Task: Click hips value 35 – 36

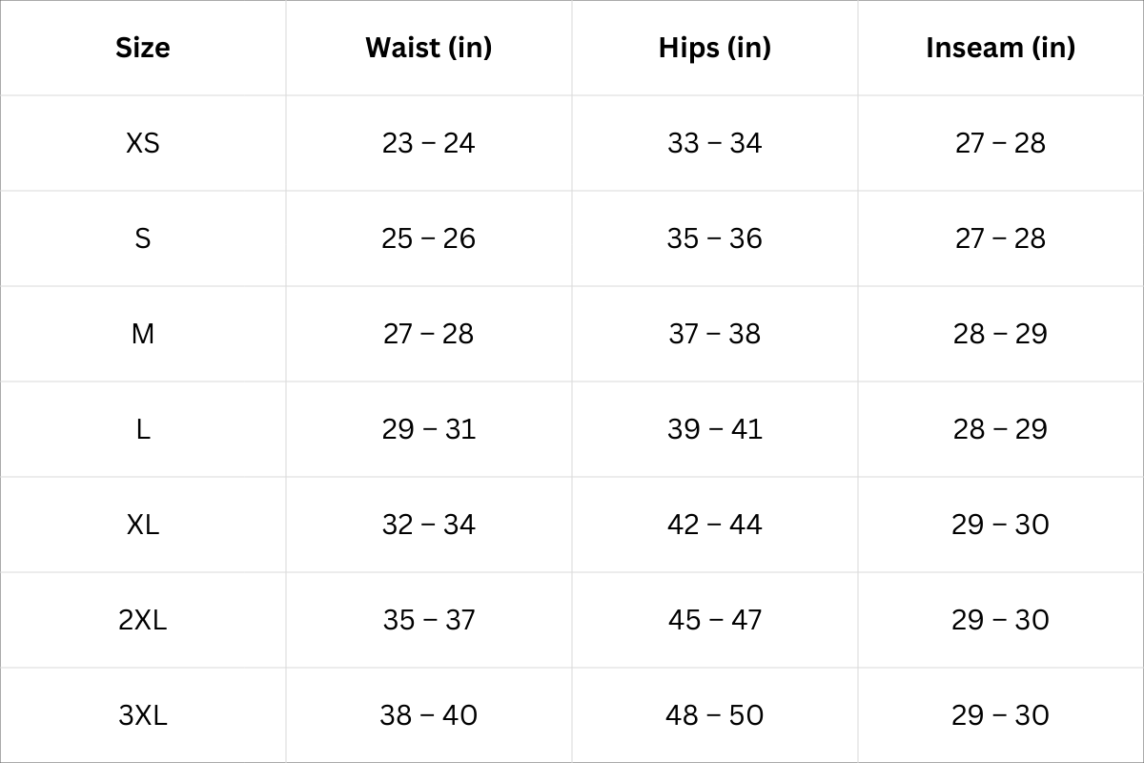Action: (714, 238)
